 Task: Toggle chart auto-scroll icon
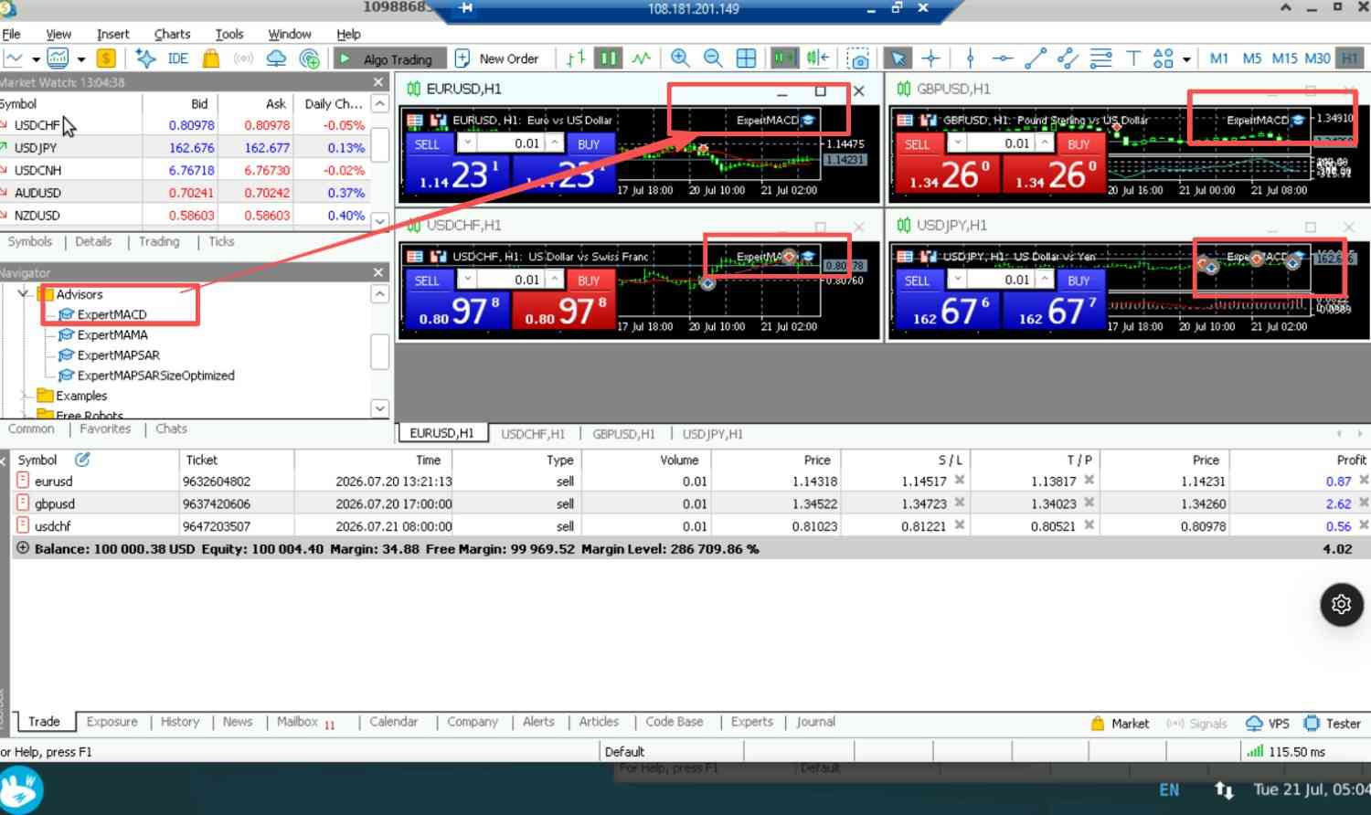coord(784,58)
